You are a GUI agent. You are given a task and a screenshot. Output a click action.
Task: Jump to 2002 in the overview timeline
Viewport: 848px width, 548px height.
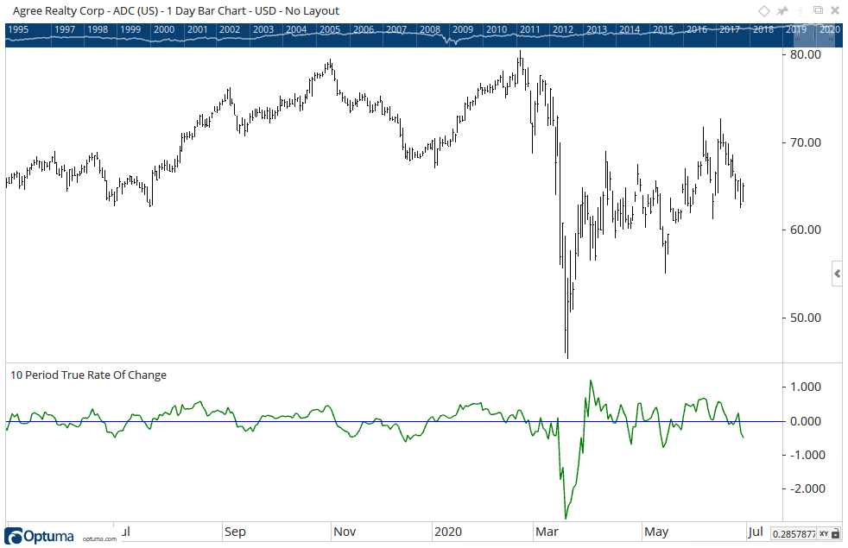(x=230, y=29)
